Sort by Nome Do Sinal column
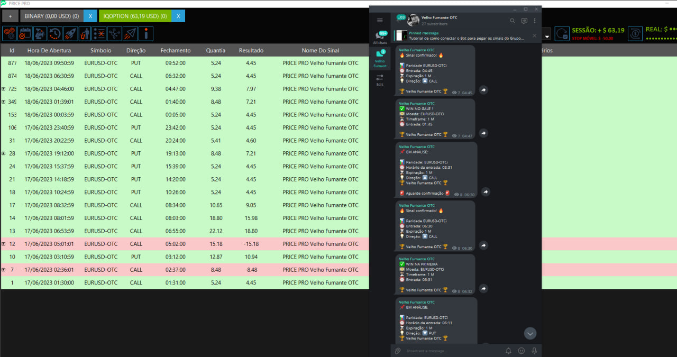 pos(321,50)
